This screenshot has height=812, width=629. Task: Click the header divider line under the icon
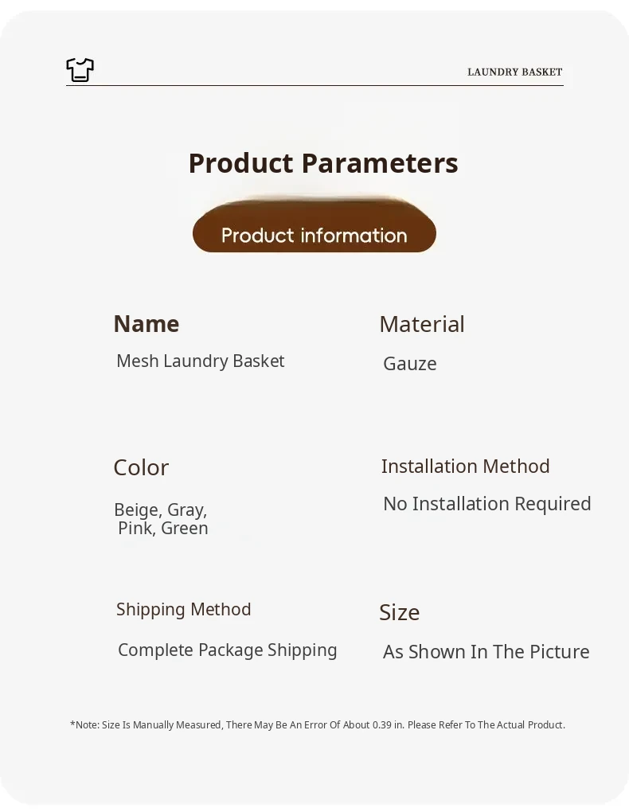[x=314, y=85]
